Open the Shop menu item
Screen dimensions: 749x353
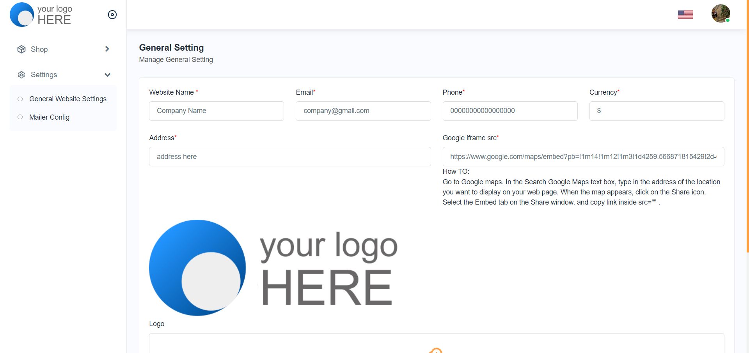click(x=63, y=49)
